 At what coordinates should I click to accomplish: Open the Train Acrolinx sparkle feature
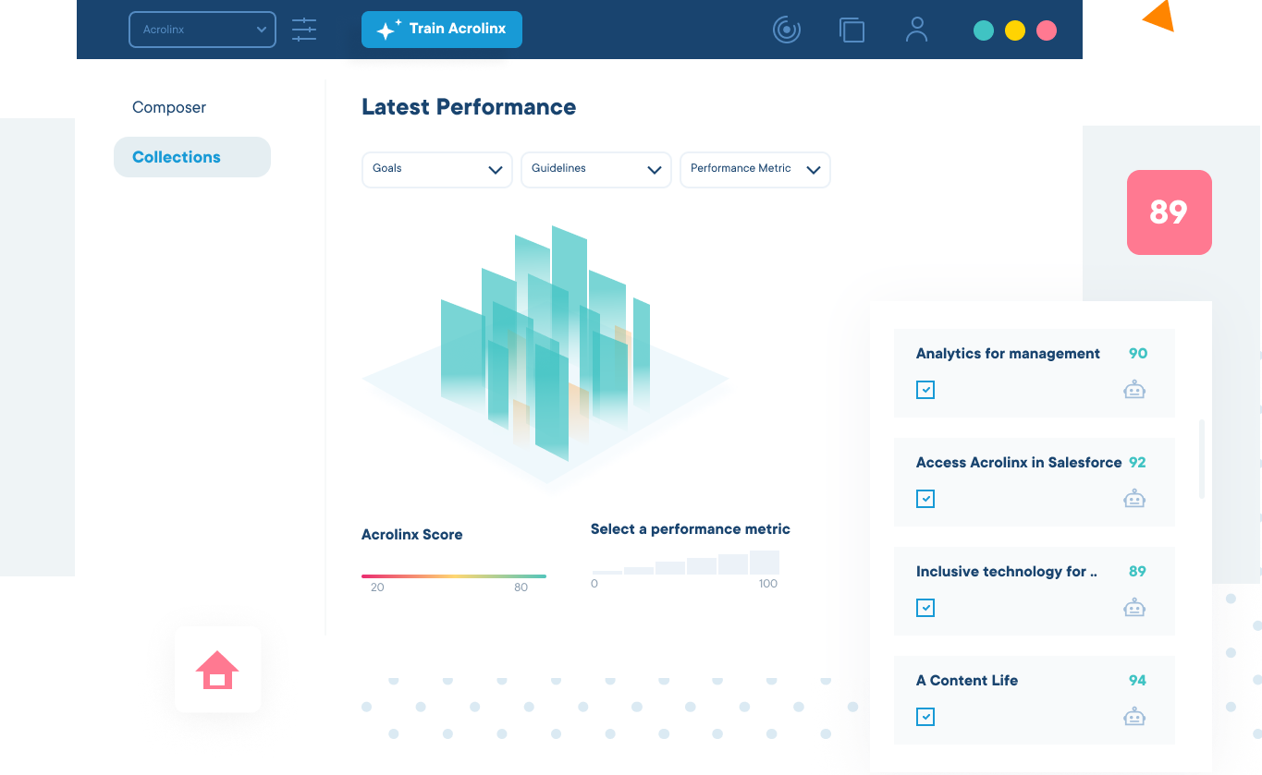pos(441,29)
